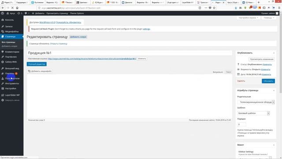
Task: Click Удалить link in publish panel
Action: pyautogui.click(x=241, y=81)
